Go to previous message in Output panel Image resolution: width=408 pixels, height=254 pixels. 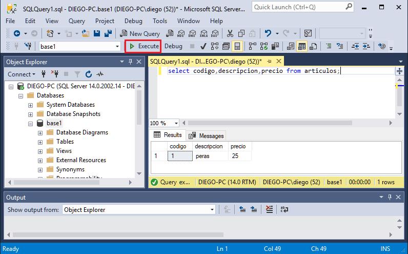pyautogui.click(x=242, y=209)
